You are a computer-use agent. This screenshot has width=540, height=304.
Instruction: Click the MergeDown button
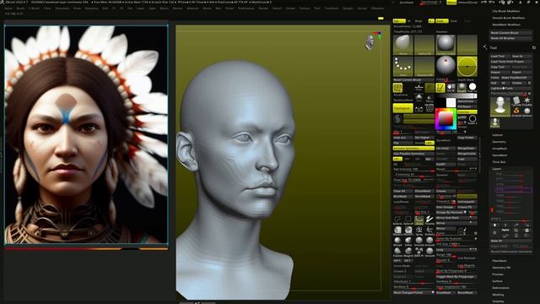(x=467, y=149)
